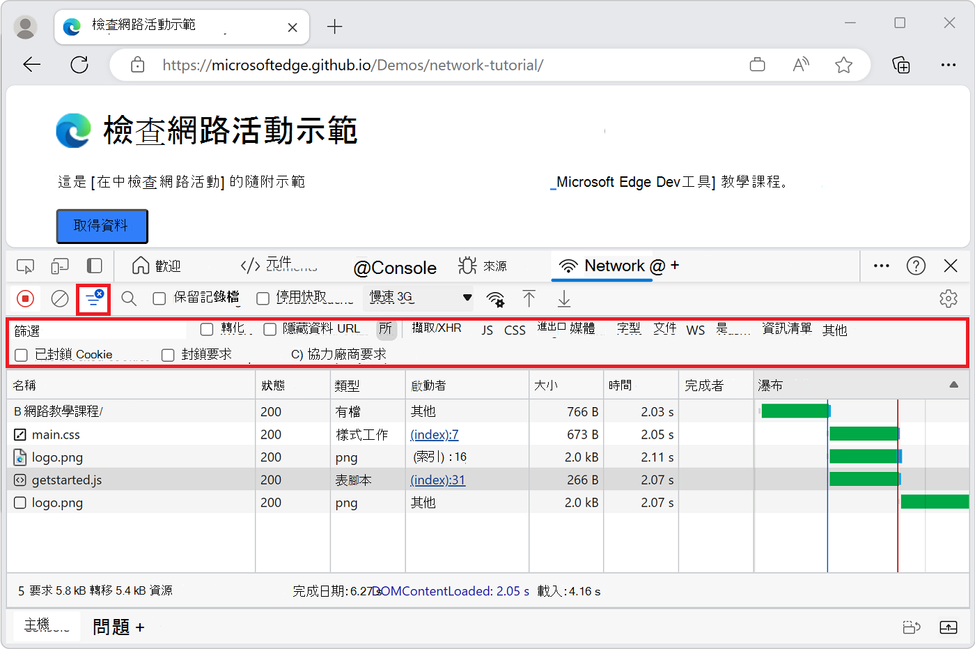Select the inspect element tool
This screenshot has height=649, width=975.
point(26,266)
